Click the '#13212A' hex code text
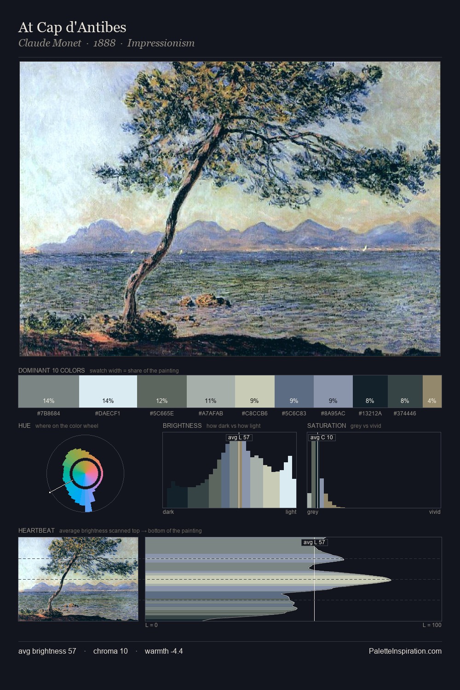 pos(370,413)
